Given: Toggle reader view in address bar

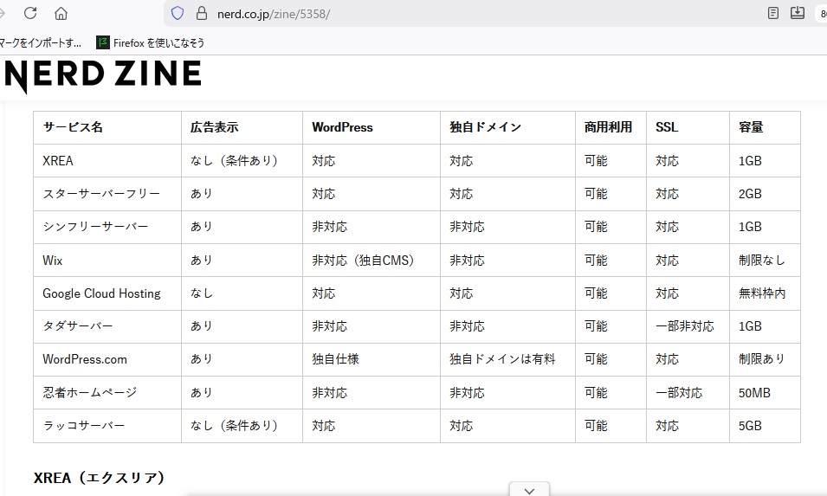Looking at the screenshot, I should [773, 13].
